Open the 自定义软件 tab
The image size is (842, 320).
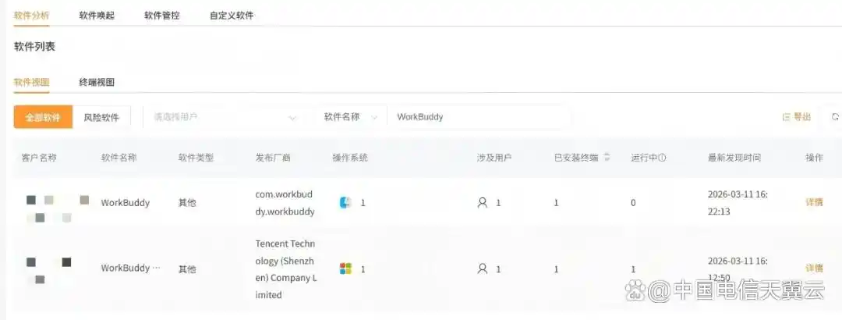pos(232,16)
